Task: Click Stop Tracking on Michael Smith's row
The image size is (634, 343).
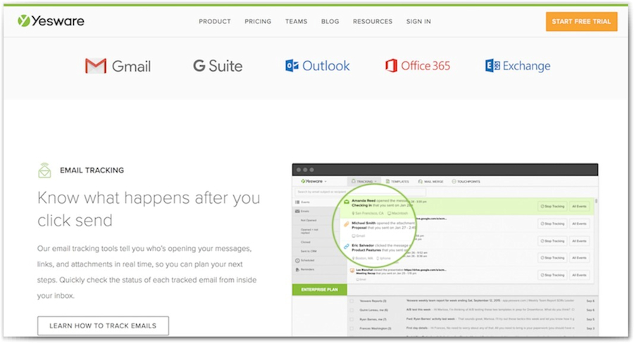Action: 552,224
